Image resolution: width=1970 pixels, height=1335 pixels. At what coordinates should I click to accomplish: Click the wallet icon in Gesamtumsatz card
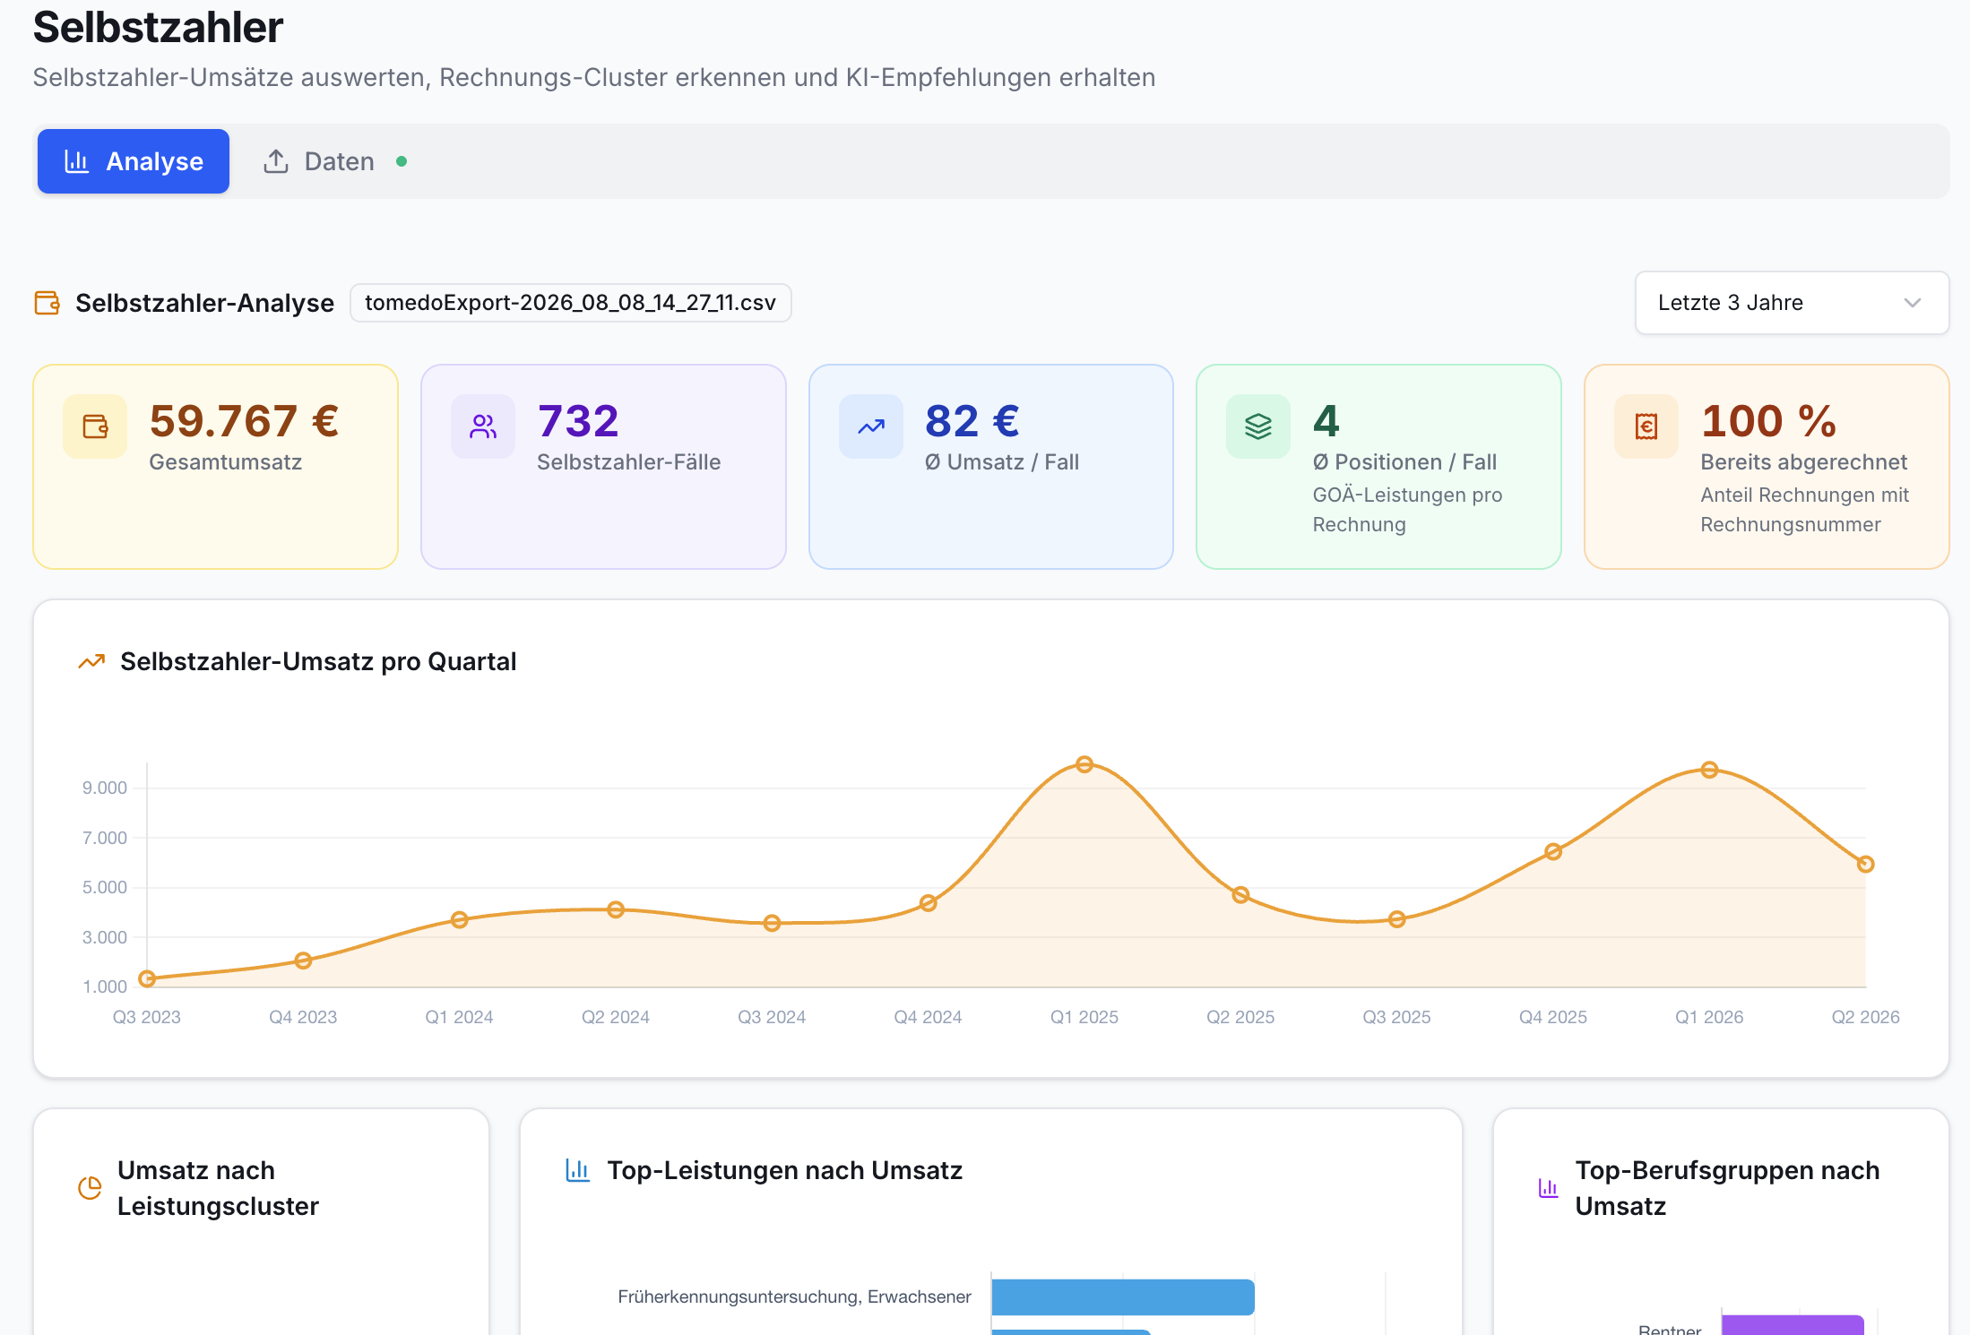coord(95,426)
